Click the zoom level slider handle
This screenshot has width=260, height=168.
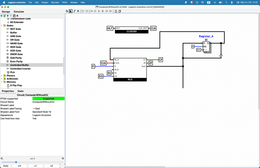point(16,162)
